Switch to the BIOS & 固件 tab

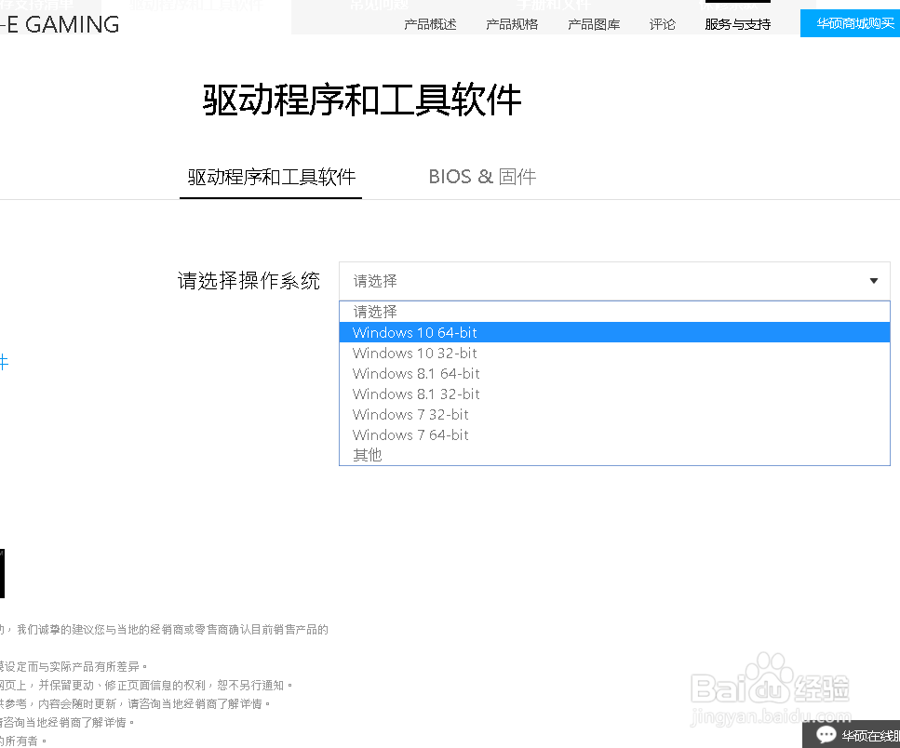[x=482, y=177]
